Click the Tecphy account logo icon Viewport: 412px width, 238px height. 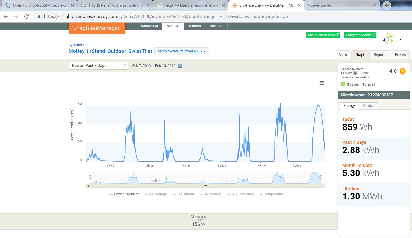(389, 38)
